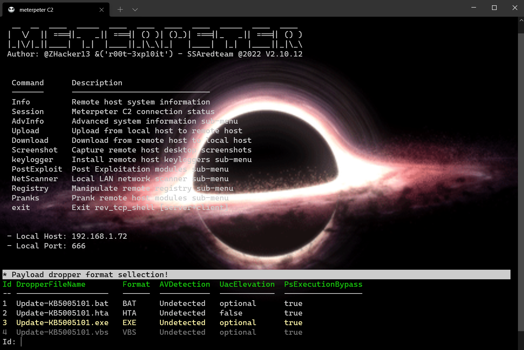Close the meterpeter C2 tab
The height and width of the screenshot is (350, 524).
(102, 10)
